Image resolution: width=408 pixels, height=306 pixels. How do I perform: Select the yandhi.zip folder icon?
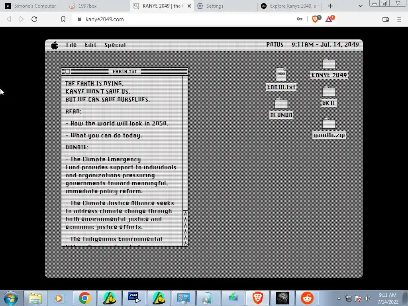coord(329,129)
